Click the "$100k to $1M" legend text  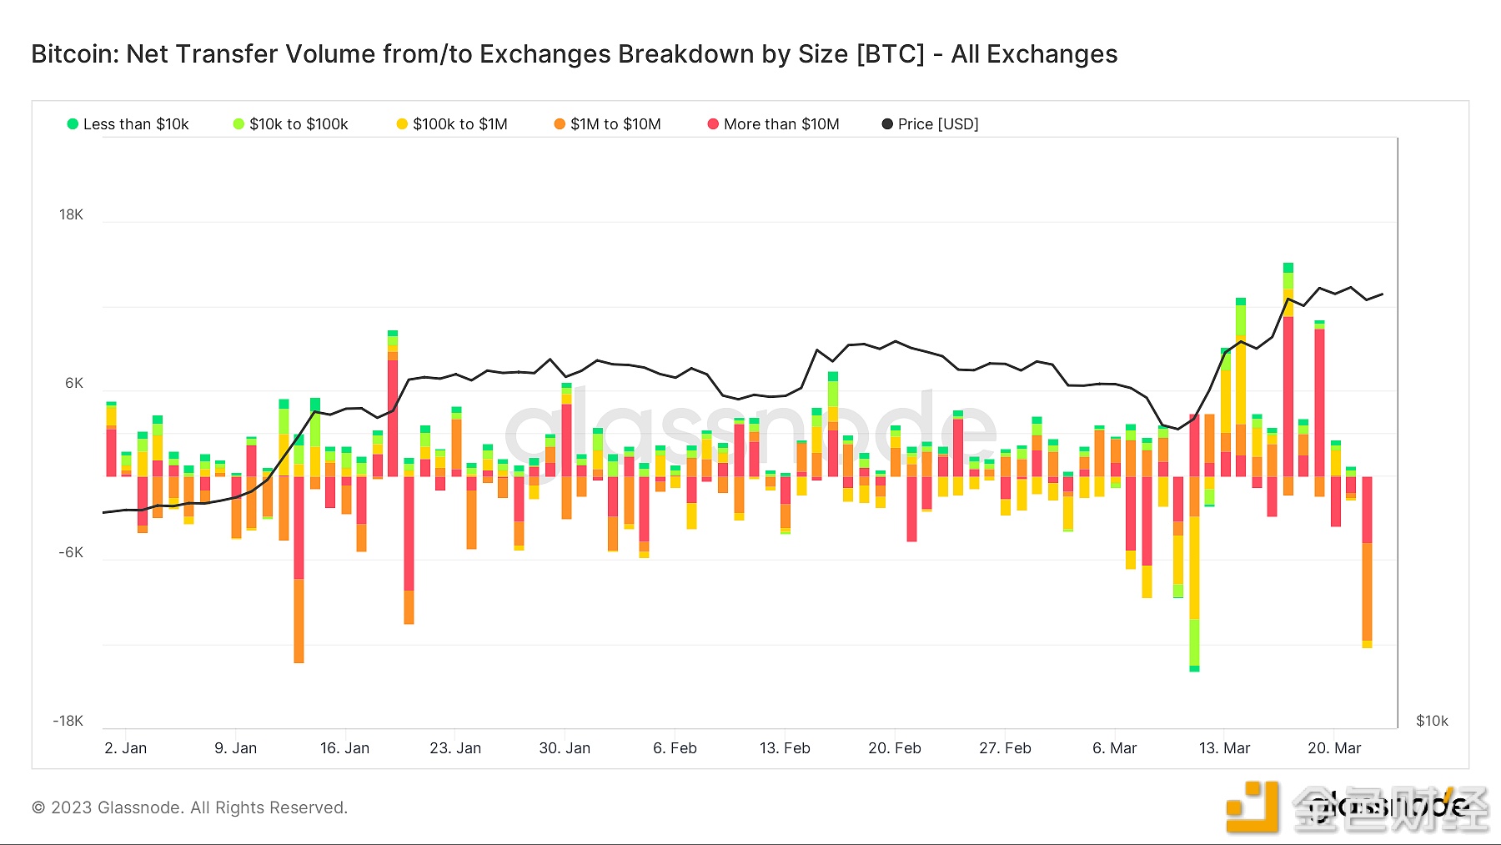click(x=459, y=124)
